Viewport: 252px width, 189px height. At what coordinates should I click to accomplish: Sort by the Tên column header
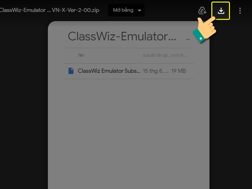81,55
